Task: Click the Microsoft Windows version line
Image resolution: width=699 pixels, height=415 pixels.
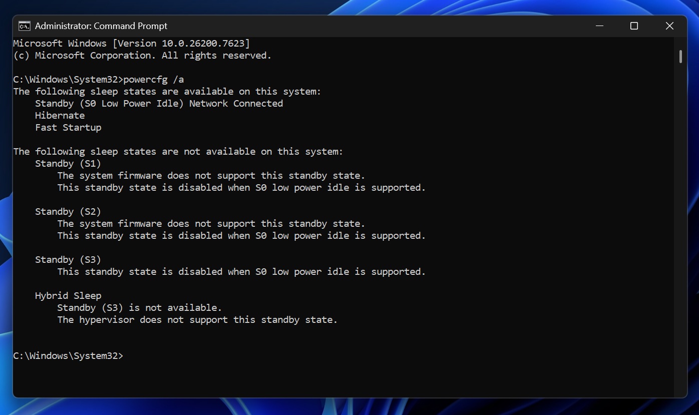Action: 131,44
